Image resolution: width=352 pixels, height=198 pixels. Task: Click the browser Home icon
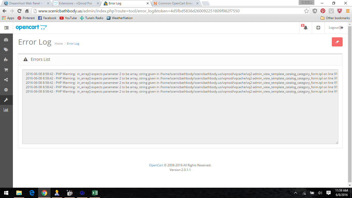[27, 11]
